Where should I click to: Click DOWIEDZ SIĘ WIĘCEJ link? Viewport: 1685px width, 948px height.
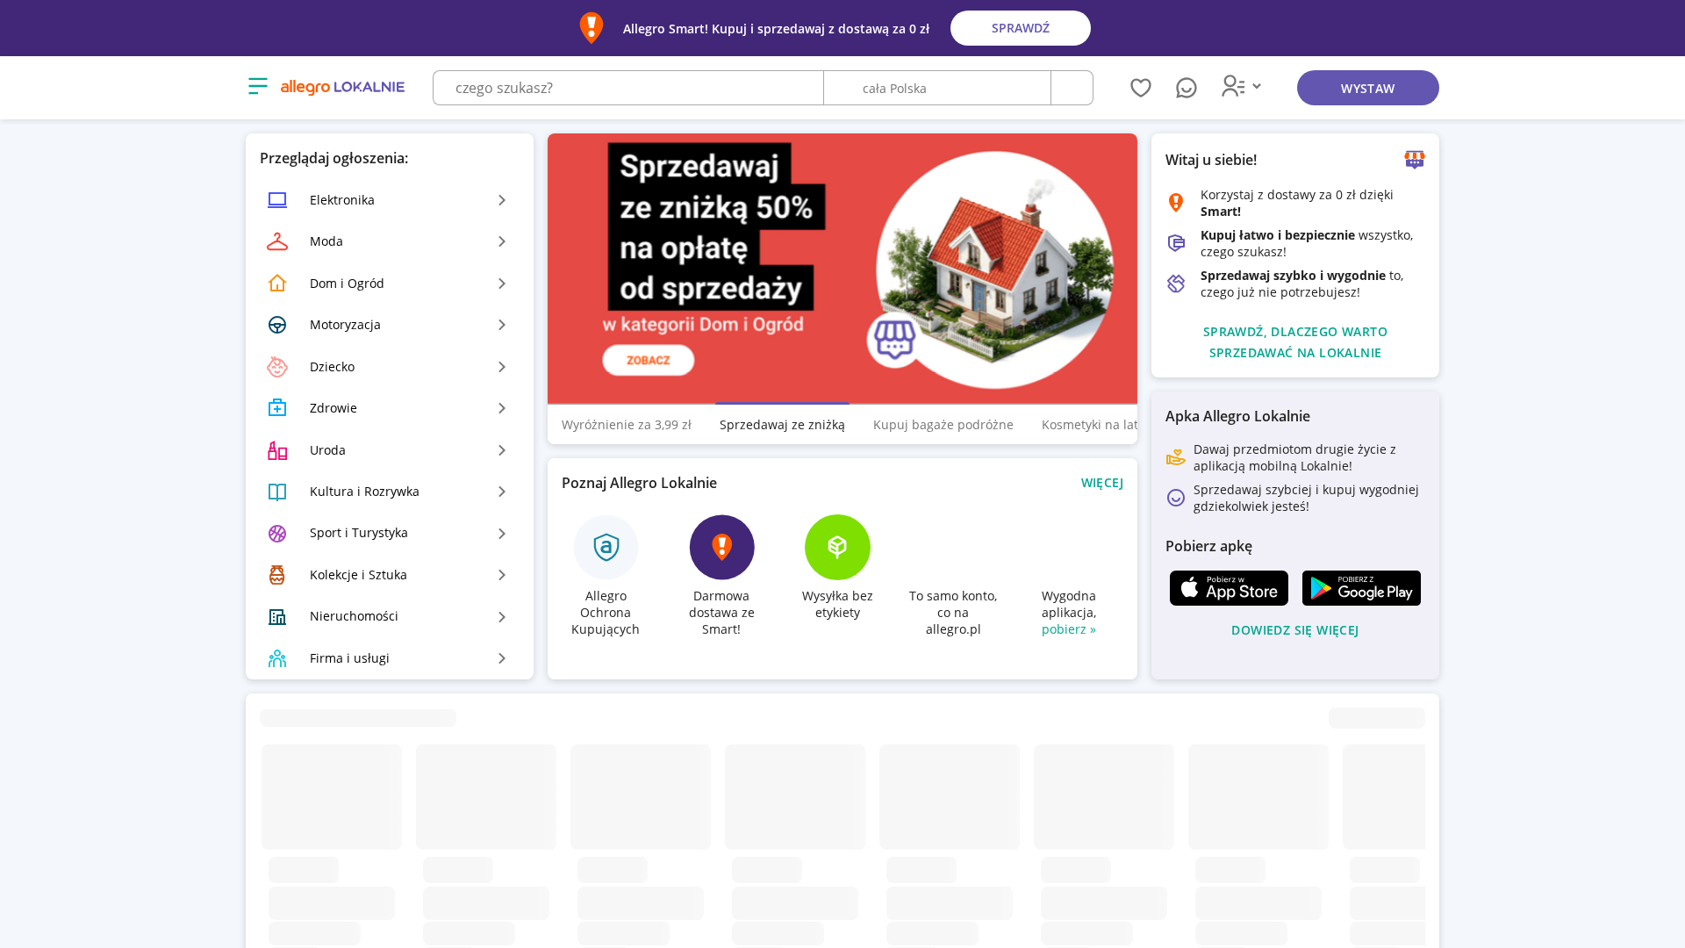click(x=1294, y=630)
